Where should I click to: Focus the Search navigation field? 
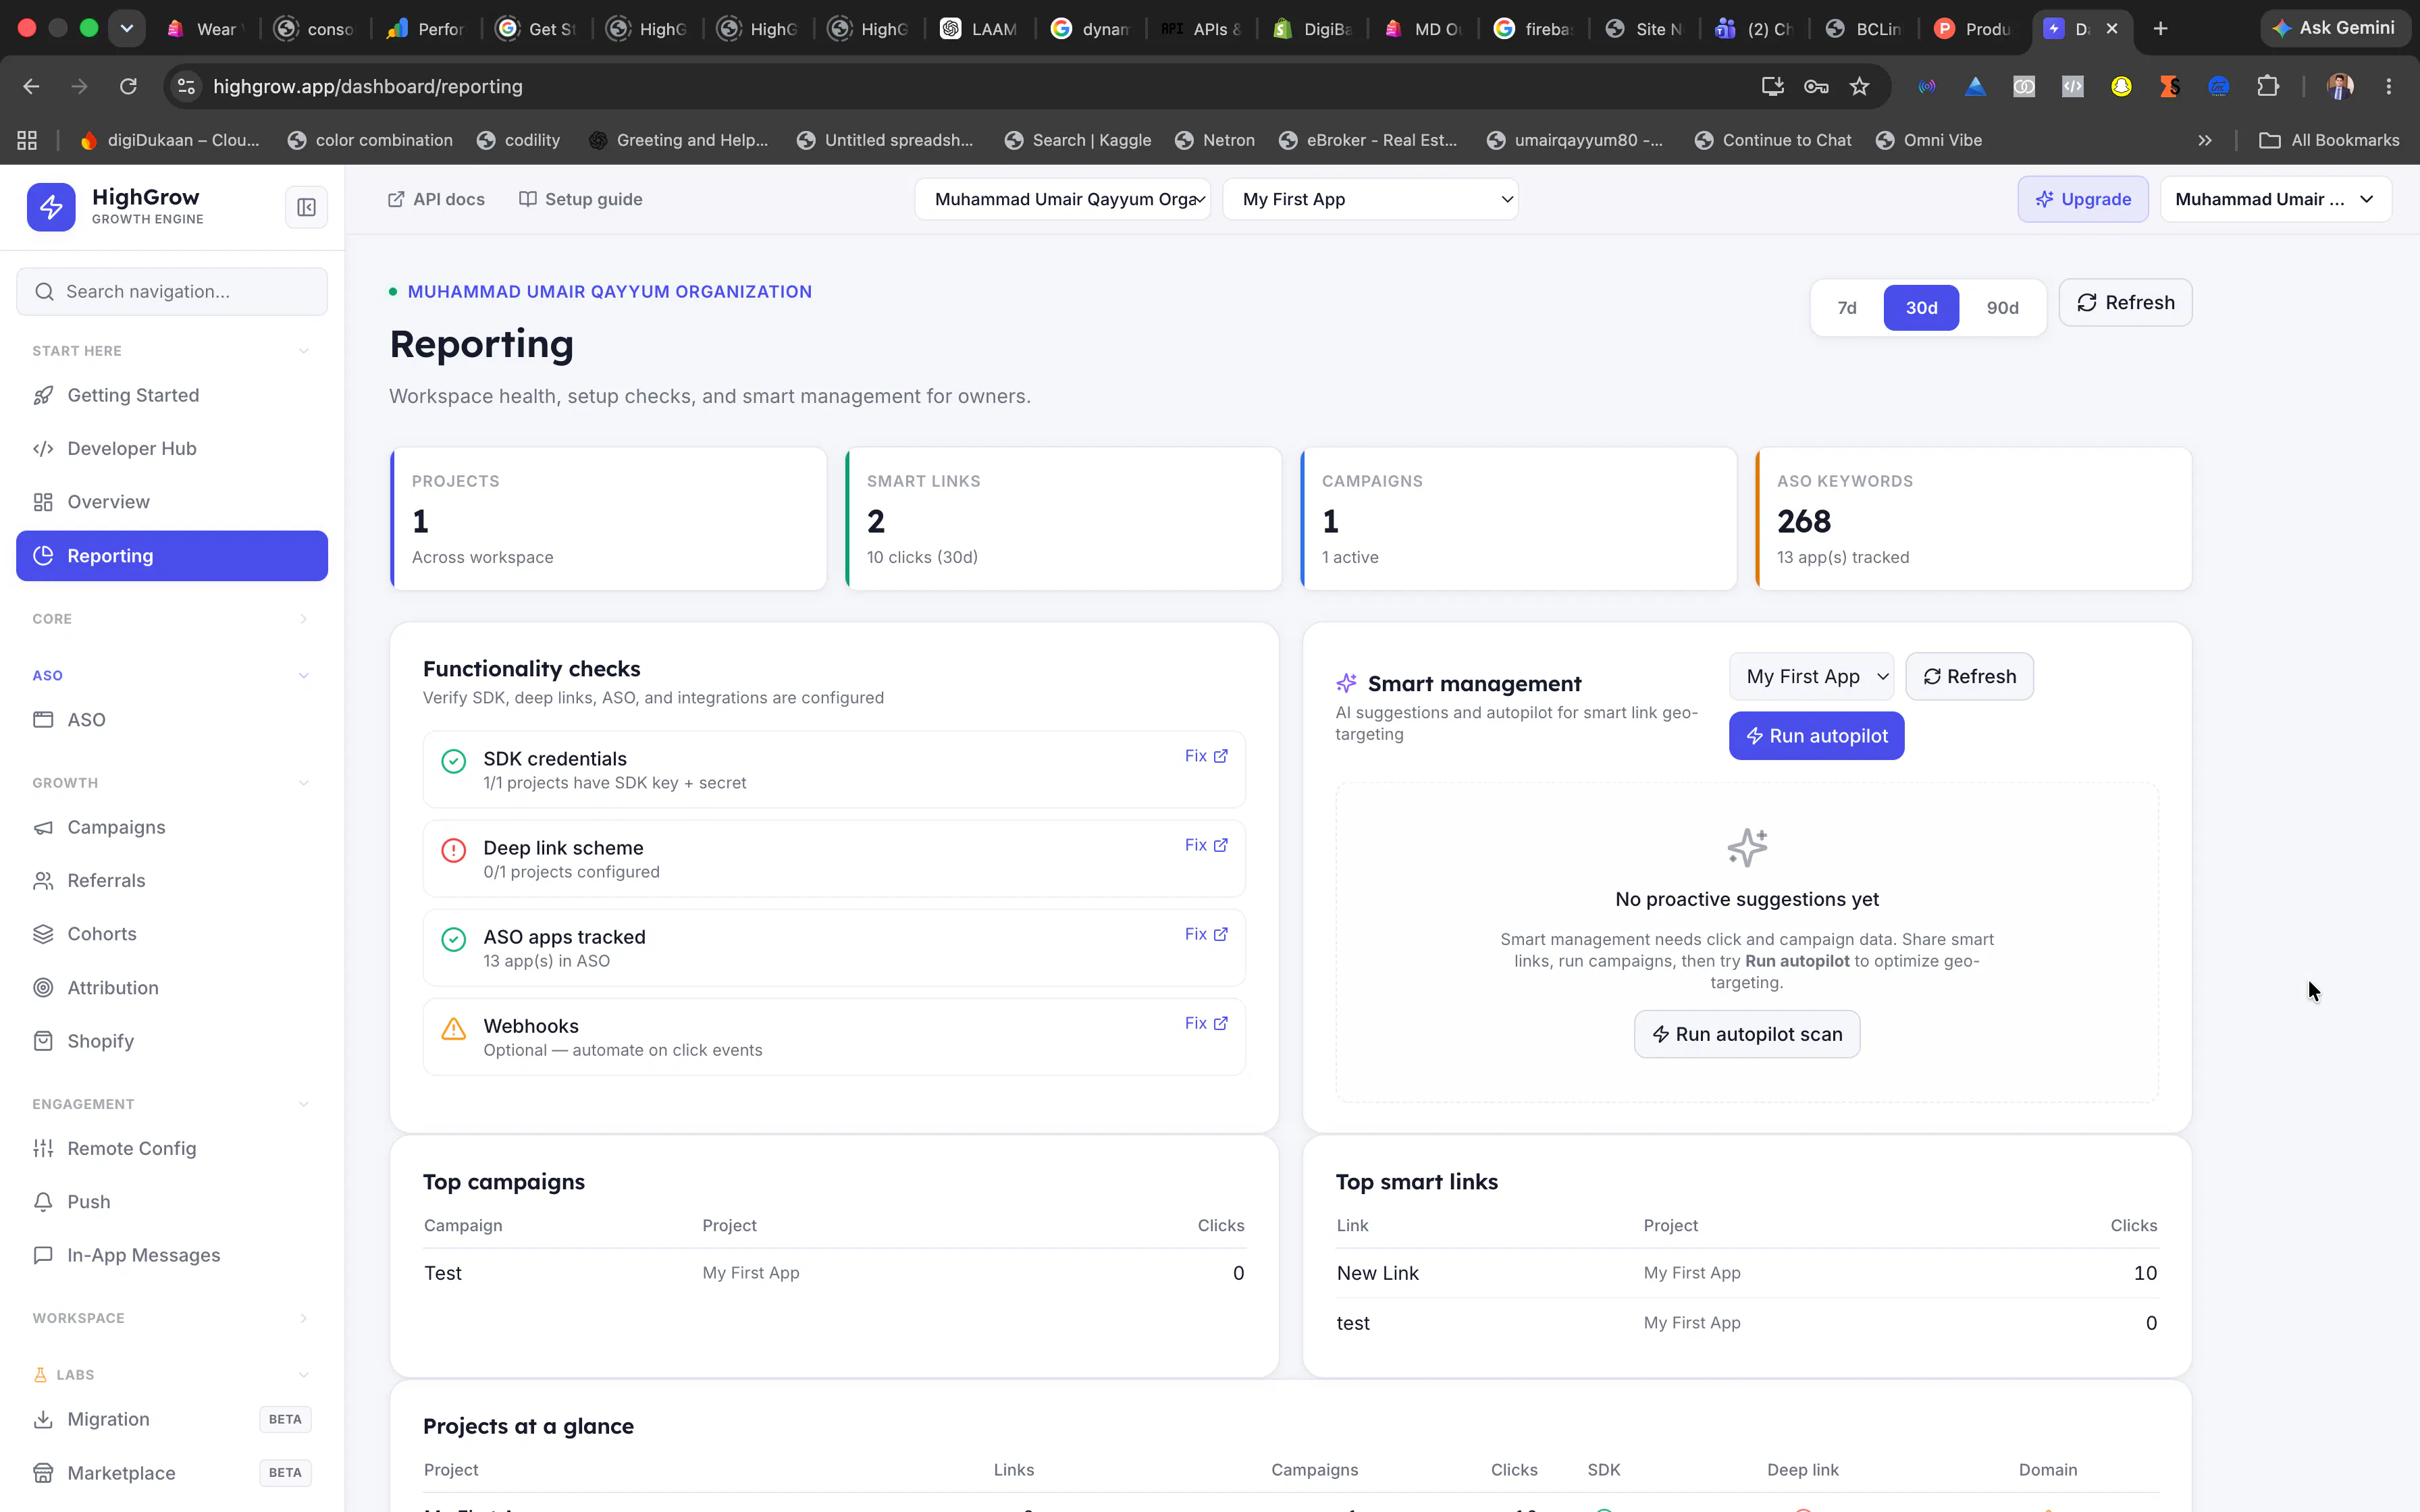tap(172, 291)
